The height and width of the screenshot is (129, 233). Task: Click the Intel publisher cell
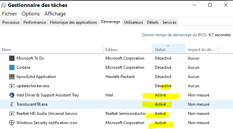pyautogui.click(x=109, y=95)
